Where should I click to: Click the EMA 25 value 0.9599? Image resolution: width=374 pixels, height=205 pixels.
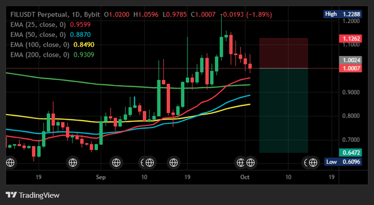[x=80, y=25]
